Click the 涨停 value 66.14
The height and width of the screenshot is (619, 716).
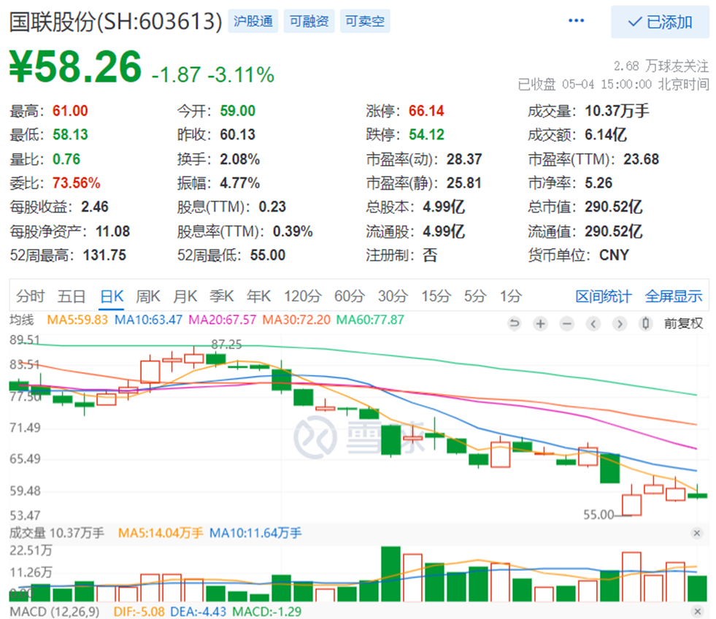(426, 111)
